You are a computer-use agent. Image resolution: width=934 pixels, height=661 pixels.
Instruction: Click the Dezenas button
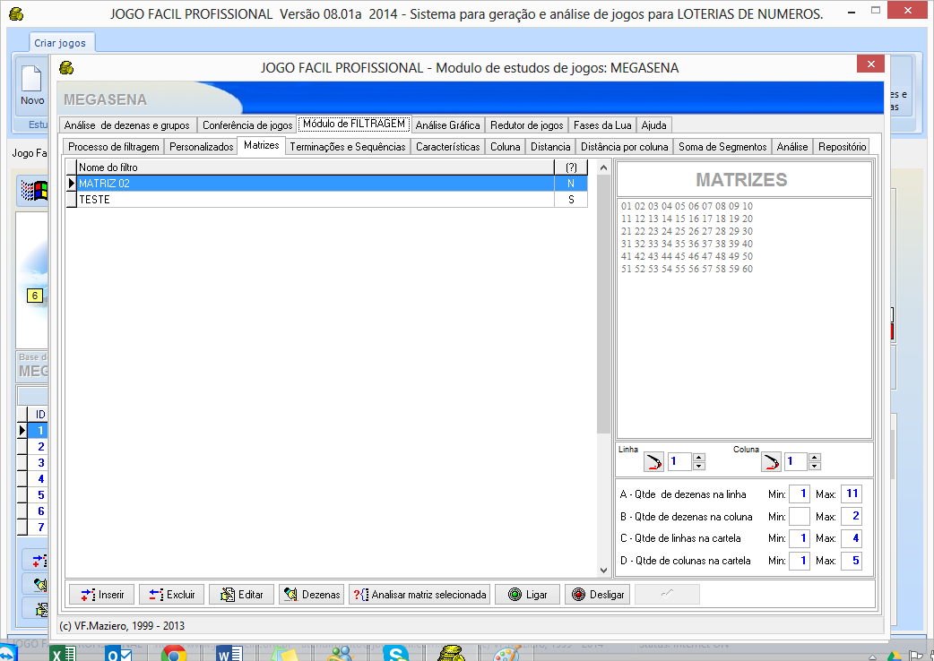pos(311,595)
